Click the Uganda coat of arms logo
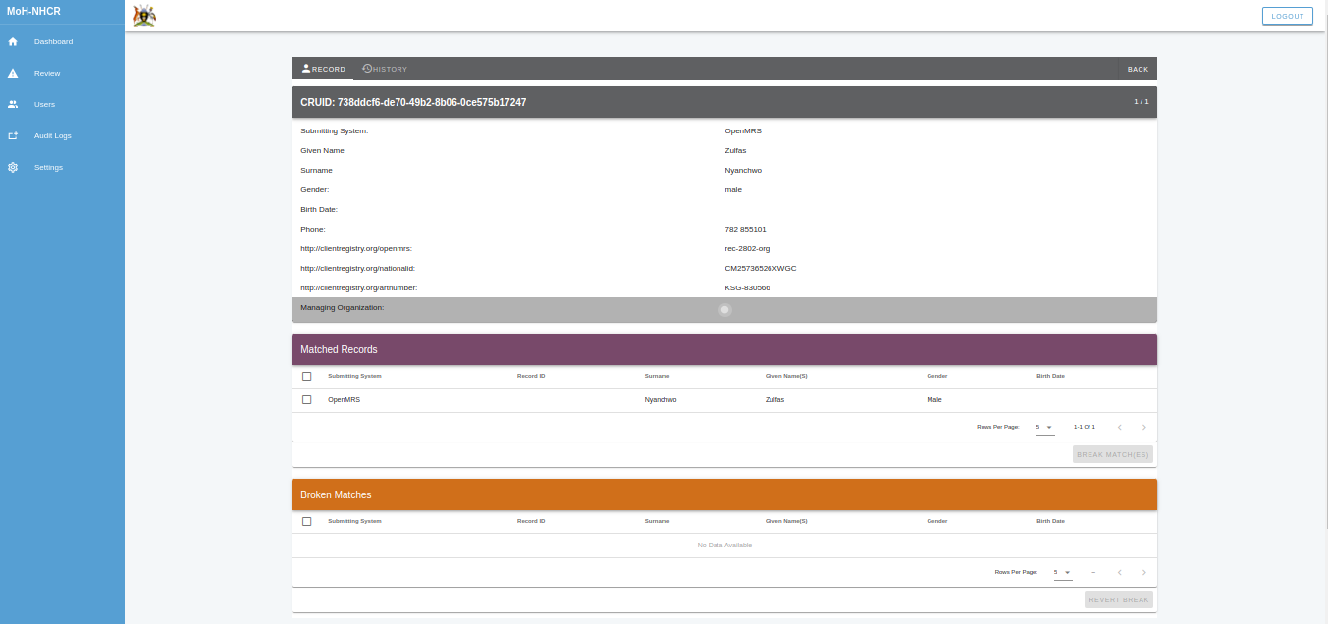Screen dimensions: 1328x624 pyautogui.click(x=144, y=16)
